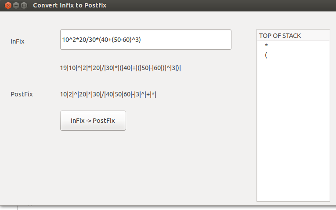Click the empty title bar area right of title

coord(221,5)
